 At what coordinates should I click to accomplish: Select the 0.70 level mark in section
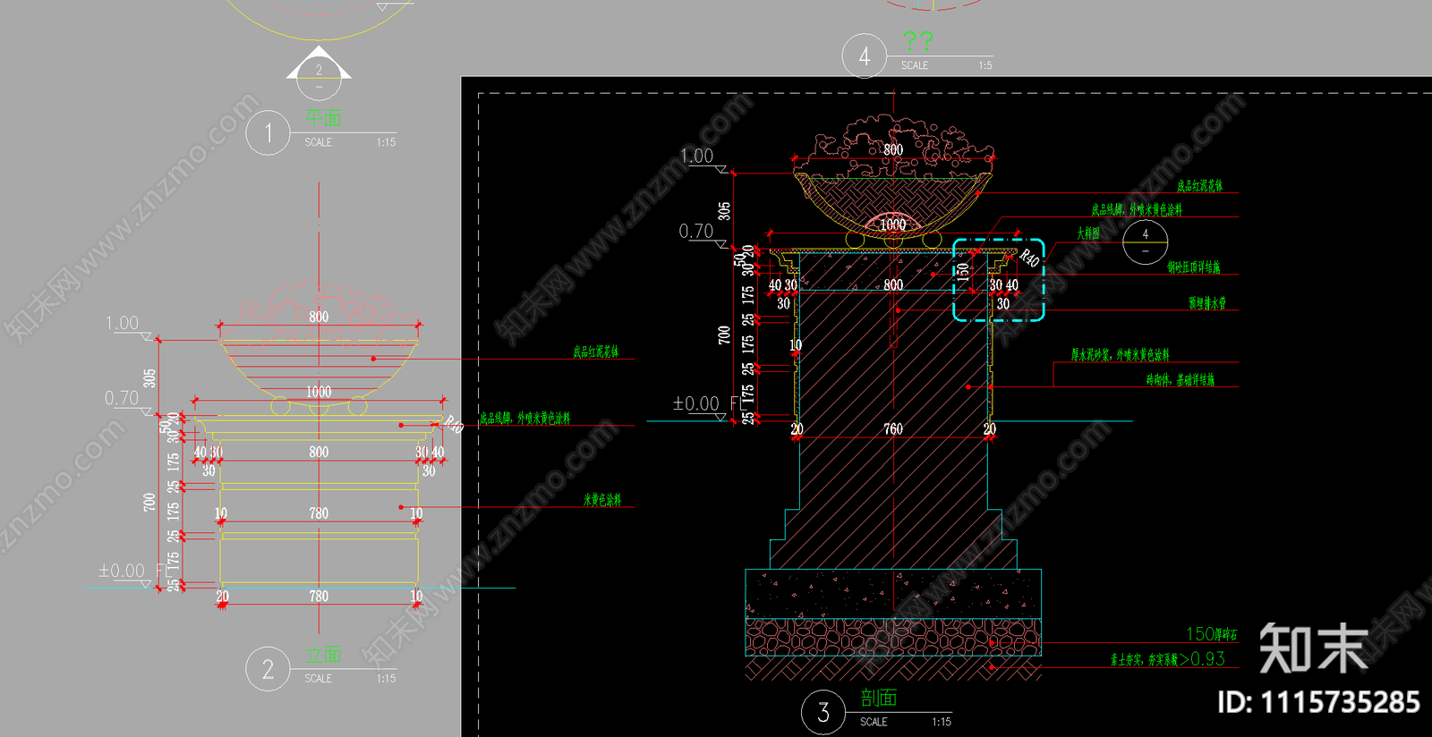(x=696, y=232)
